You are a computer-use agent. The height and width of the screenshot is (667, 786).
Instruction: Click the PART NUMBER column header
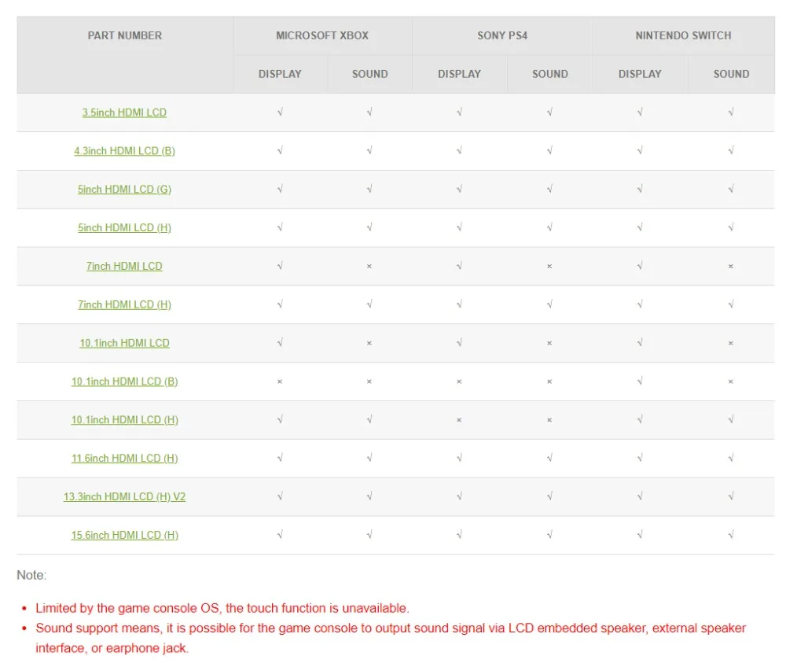click(125, 35)
